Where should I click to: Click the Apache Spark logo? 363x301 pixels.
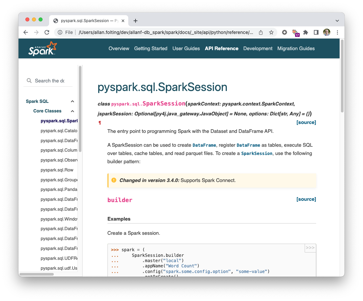pos(43,48)
